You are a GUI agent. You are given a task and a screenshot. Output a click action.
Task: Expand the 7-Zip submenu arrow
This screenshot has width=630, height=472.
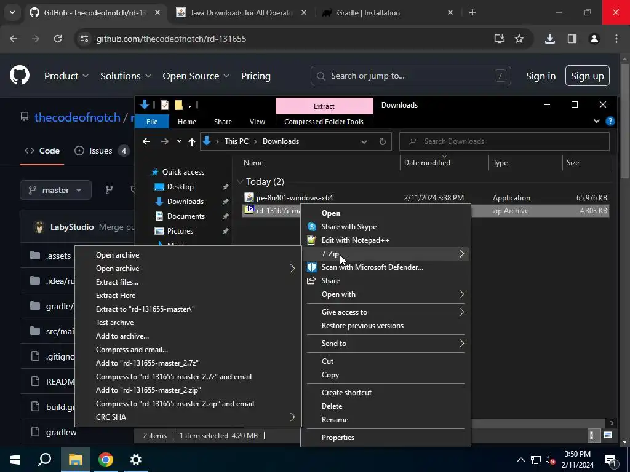(461, 254)
